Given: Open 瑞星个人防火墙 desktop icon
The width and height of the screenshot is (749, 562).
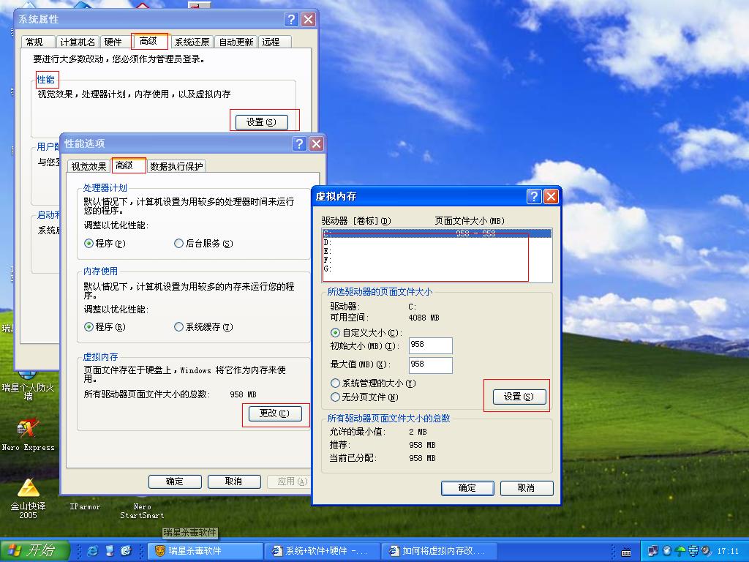Looking at the screenshot, I should point(29,386).
